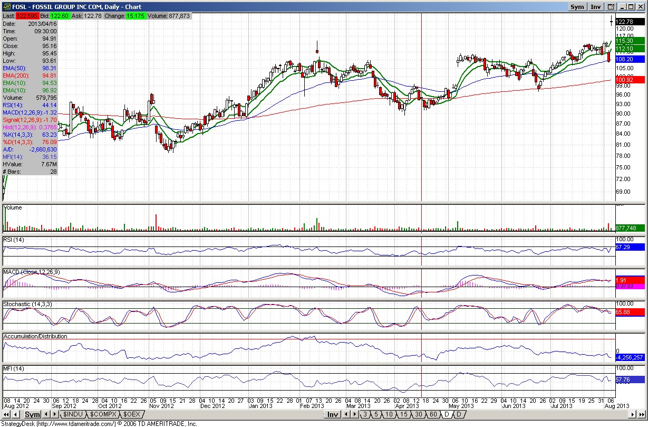This screenshot has width=648, height=427.
Task: Click the A/D value label -4,256,257
Action: [630, 357]
